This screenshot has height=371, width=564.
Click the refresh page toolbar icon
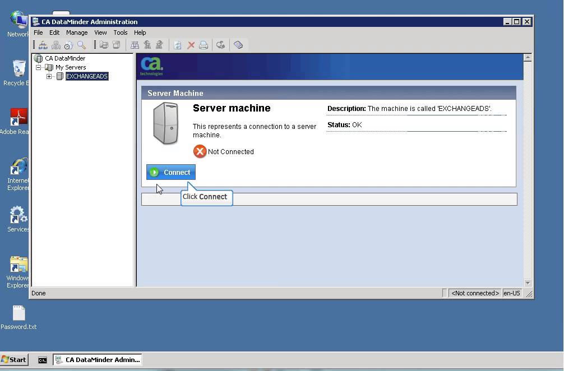pos(178,45)
